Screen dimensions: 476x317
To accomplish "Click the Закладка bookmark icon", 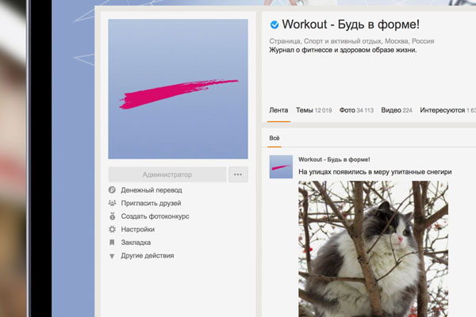I will [113, 243].
